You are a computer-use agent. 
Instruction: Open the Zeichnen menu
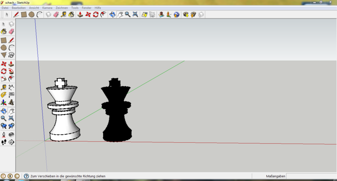tap(62, 8)
